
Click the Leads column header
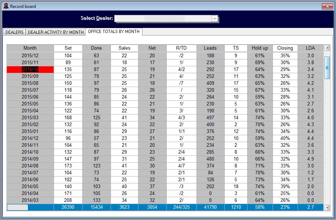210,48
